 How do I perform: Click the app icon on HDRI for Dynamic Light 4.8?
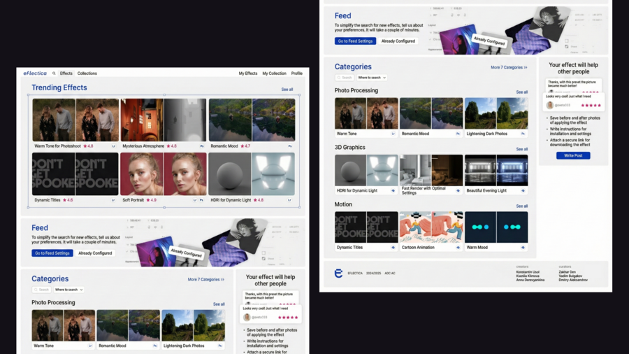click(289, 200)
